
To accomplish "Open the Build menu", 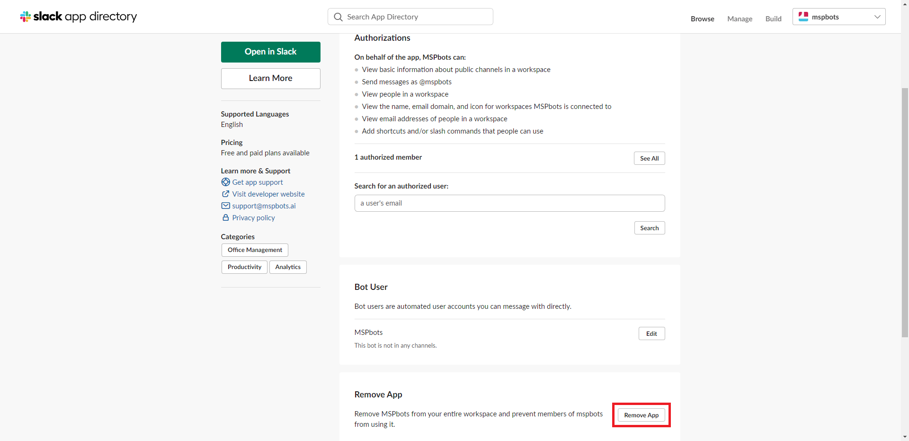I will coord(773,19).
